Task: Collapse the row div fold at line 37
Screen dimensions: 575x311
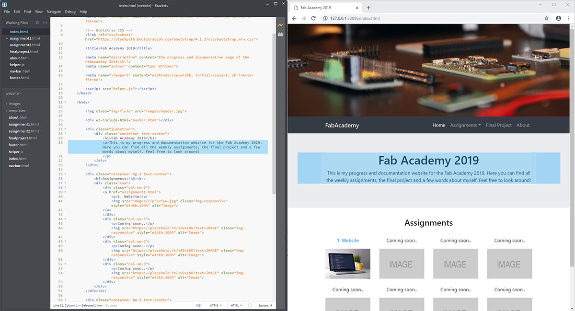Action: (x=65, y=183)
